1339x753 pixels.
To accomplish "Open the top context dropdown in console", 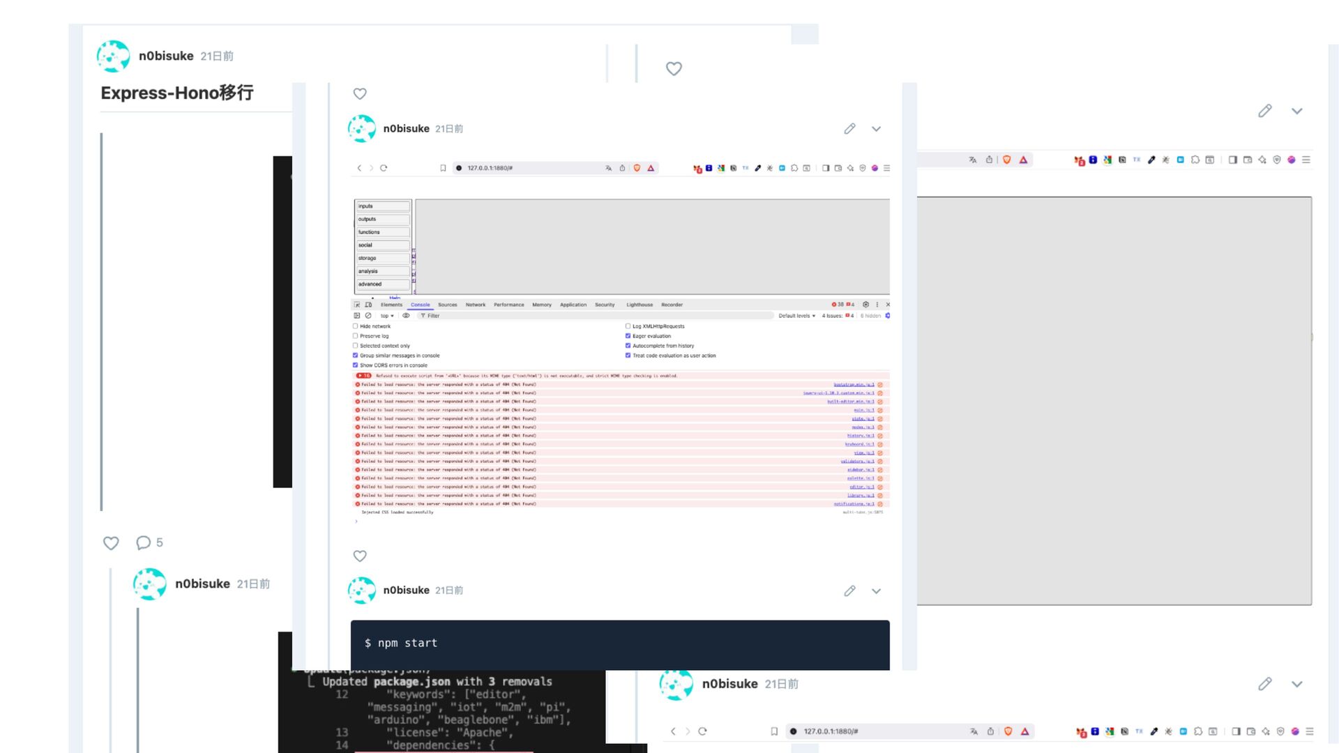I will 386,316.
